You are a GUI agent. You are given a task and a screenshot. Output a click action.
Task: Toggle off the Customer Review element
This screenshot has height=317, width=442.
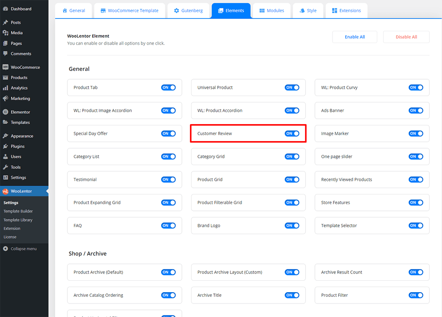coord(292,133)
